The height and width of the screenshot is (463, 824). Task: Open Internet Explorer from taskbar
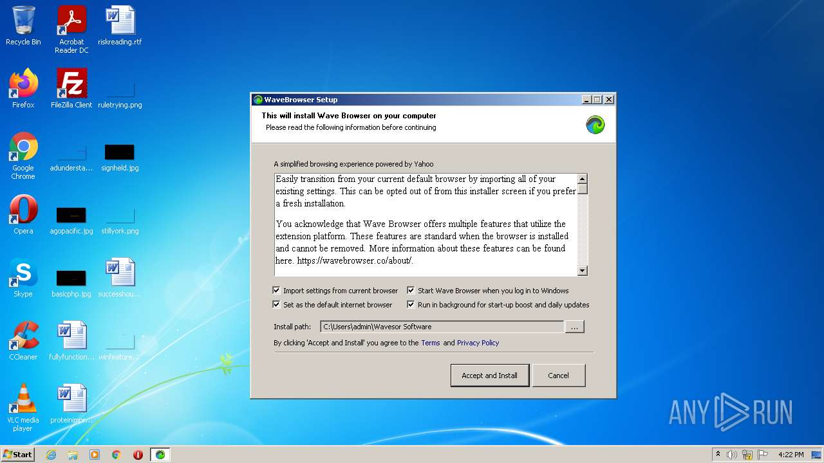pyautogui.click(x=51, y=455)
